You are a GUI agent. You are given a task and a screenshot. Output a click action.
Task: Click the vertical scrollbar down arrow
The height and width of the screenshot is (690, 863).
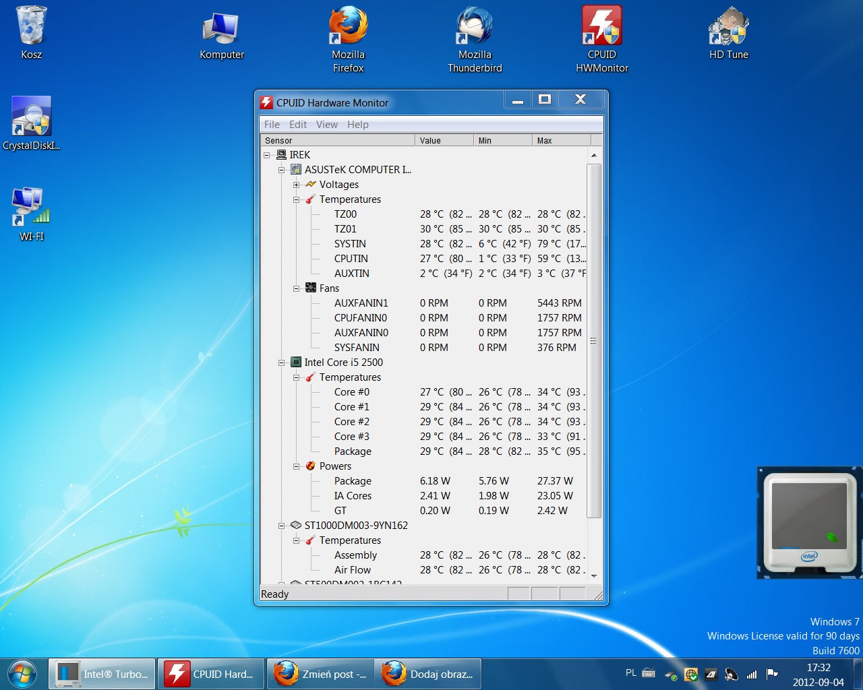click(x=594, y=576)
